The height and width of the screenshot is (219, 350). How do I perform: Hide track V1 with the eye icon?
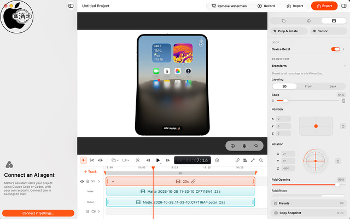[82, 181]
